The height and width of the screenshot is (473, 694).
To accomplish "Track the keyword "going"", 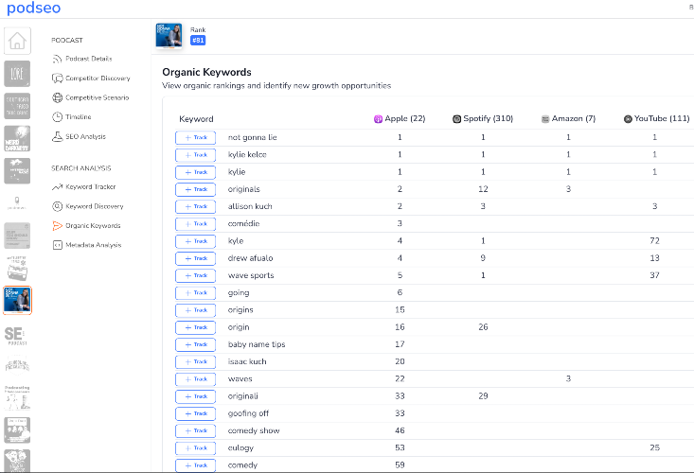I will (x=196, y=293).
